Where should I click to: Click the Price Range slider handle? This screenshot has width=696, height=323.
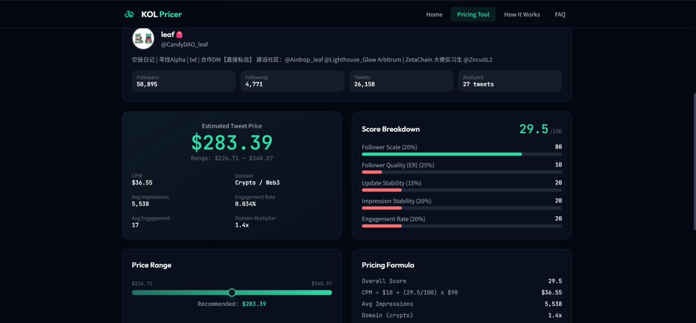point(232,292)
